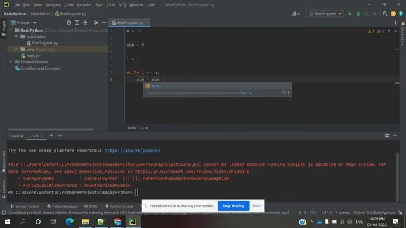Open terminal options dropdown arrow
The height and width of the screenshot is (228, 406).
pyautogui.click(x=60, y=136)
